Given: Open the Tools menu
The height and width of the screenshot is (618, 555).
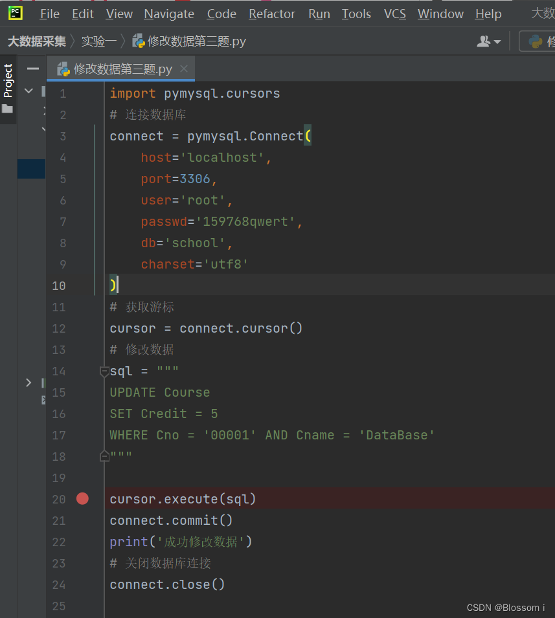Looking at the screenshot, I should [x=356, y=14].
